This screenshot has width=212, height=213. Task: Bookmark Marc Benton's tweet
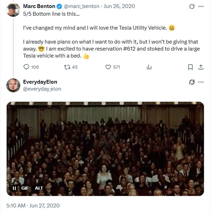tap(190, 67)
